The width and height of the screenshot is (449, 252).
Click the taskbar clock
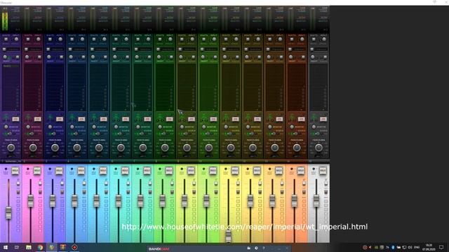(x=429, y=247)
